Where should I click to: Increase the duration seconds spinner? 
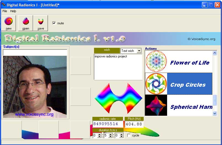pos(122,134)
